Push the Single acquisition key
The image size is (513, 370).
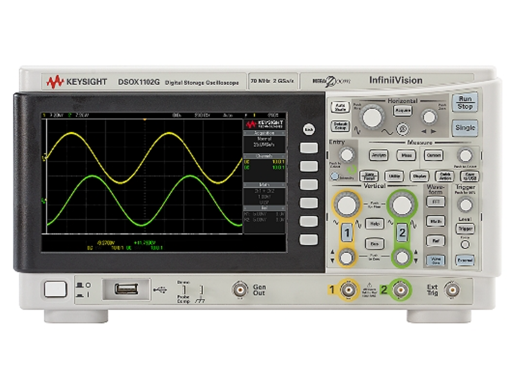(x=465, y=127)
